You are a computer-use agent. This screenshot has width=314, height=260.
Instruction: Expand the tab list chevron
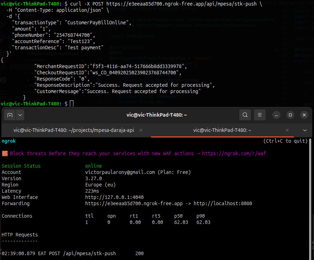point(305,130)
